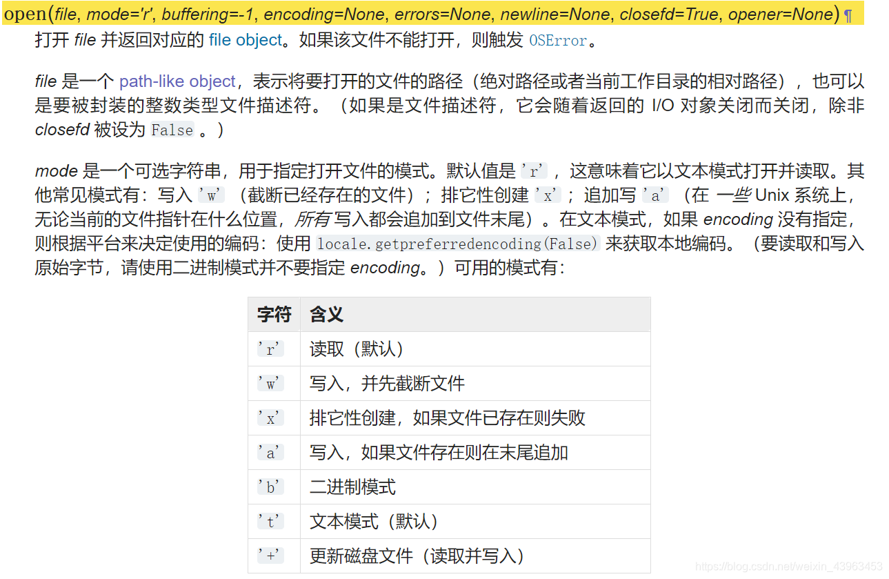The height and width of the screenshot is (579, 889).
Task: Click the 'x' cell in the mode table
Action: [274, 418]
